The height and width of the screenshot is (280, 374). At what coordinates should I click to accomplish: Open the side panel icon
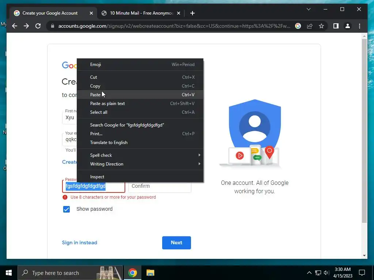pyautogui.click(x=336, y=26)
